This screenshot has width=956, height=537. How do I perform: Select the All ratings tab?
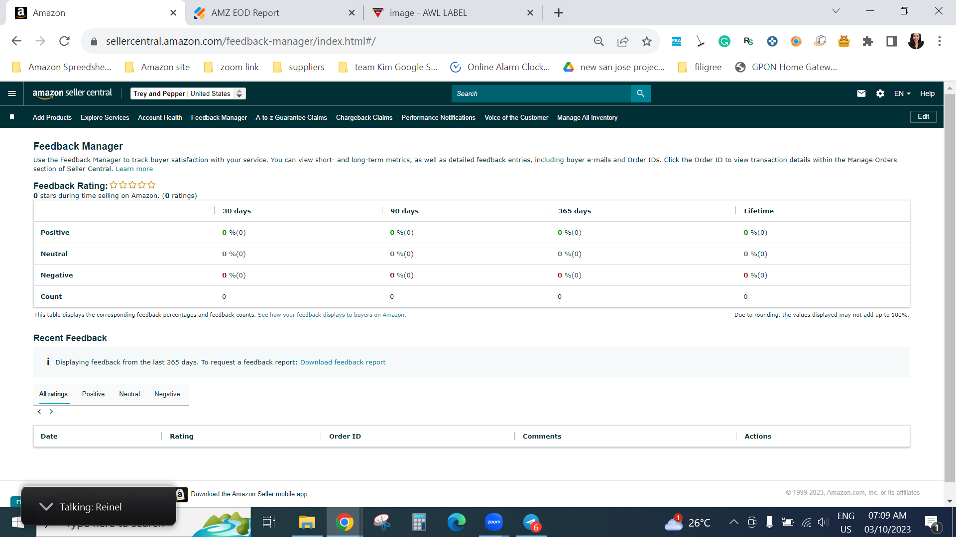click(53, 394)
